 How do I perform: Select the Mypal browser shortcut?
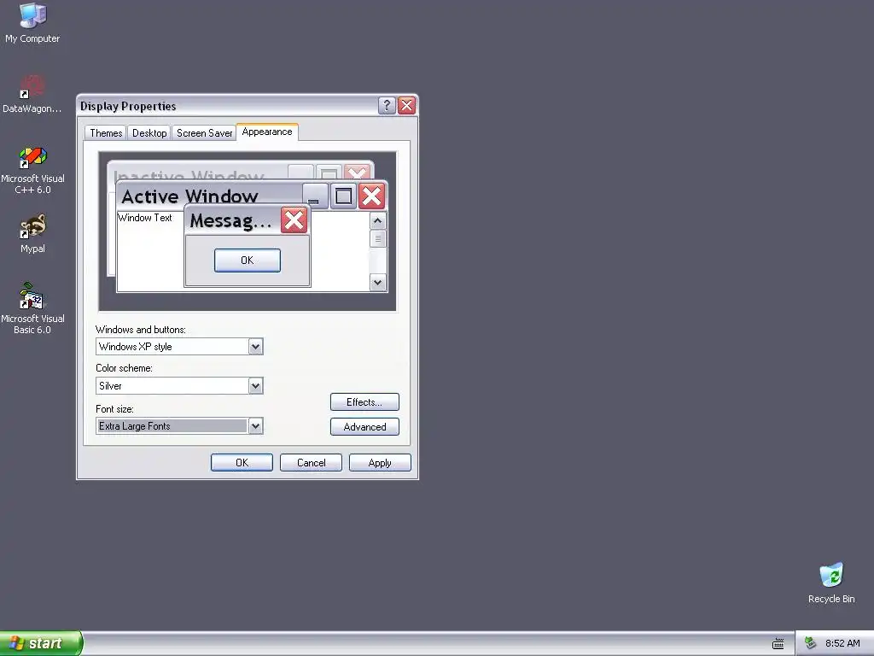tap(32, 234)
